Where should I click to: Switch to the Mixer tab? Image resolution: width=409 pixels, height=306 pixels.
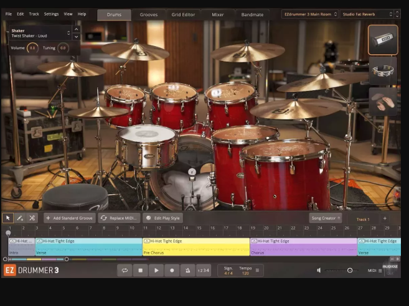click(218, 14)
